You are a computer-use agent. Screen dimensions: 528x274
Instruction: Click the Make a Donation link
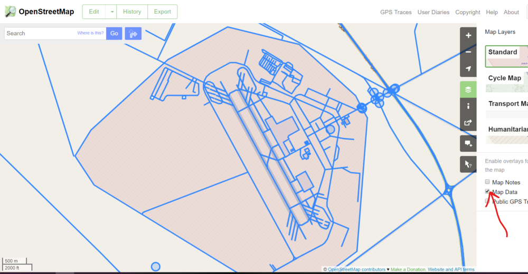pyautogui.click(x=409, y=269)
